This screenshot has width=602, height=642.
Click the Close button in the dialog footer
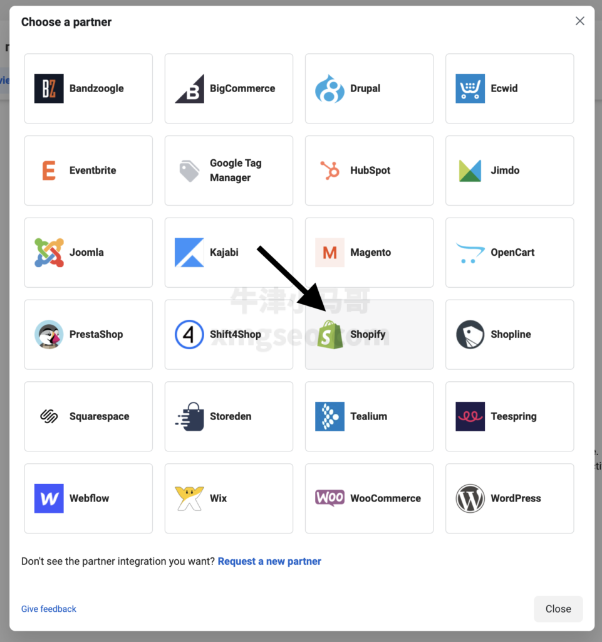[x=558, y=609]
